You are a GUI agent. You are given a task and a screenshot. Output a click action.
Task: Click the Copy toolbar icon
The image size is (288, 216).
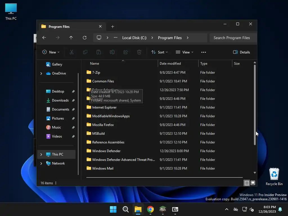[x=85, y=52]
